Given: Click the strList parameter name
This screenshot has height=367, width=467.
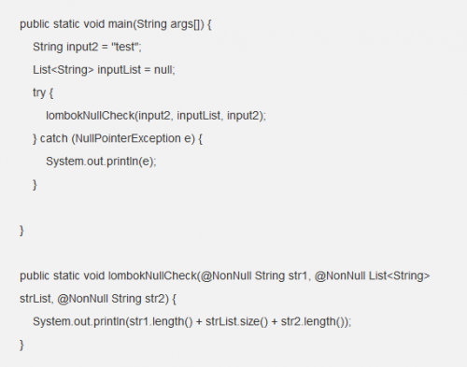Looking at the screenshot, I should pos(35,299).
